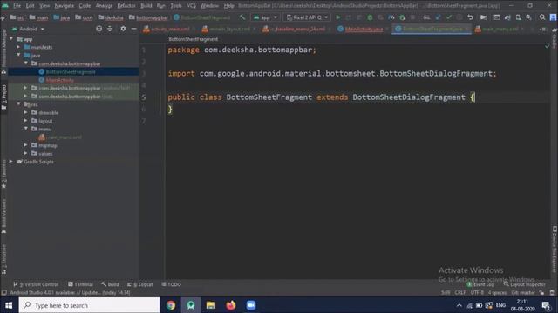Image resolution: width=558 pixels, height=313 pixels.
Task: Click the user account icon at toolbar end
Action: tap(553, 17)
